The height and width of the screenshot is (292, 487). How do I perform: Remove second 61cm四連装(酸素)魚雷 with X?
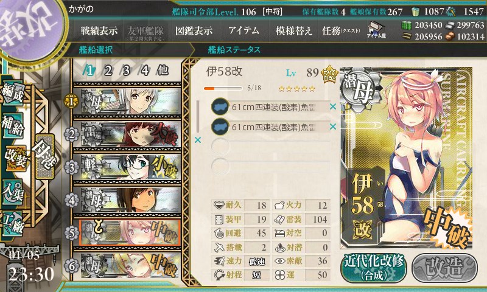[x=333, y=127]
